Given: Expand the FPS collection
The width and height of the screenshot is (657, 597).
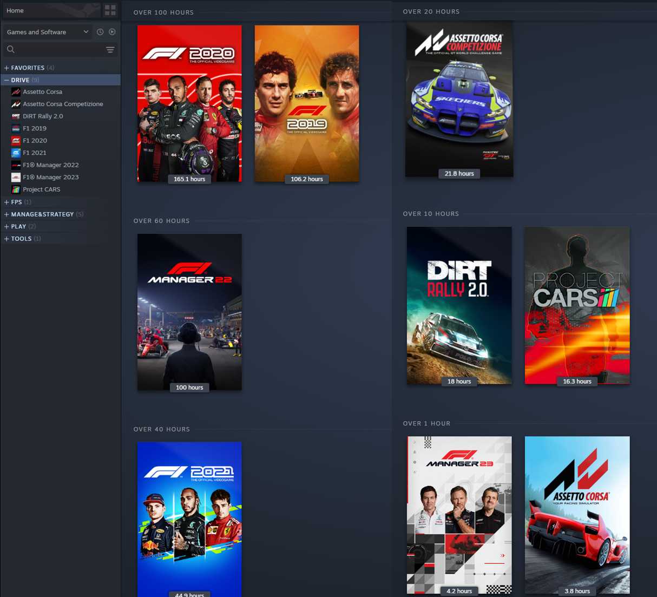Looking at the screenshot, I should click(x=6, y=202).
